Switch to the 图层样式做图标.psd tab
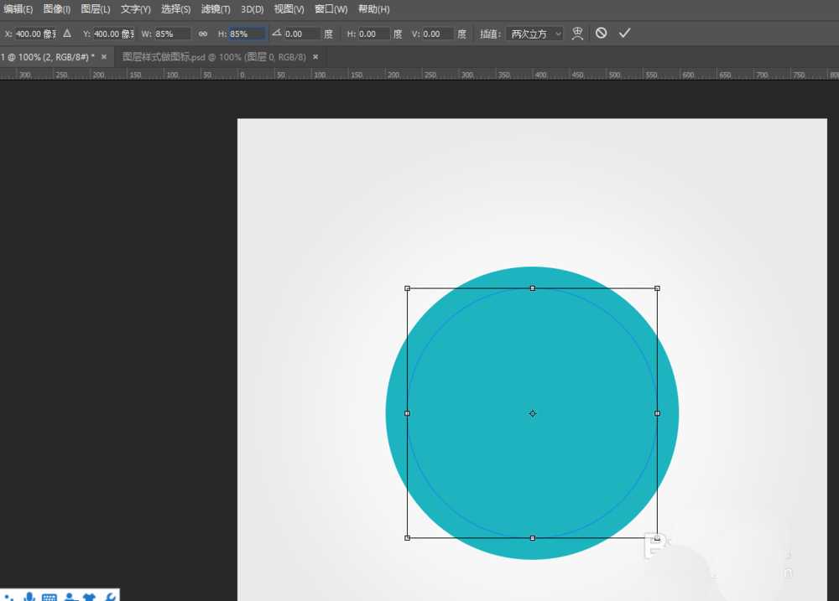The width and height of the screenshot is (839, 601). pos(214,57)
